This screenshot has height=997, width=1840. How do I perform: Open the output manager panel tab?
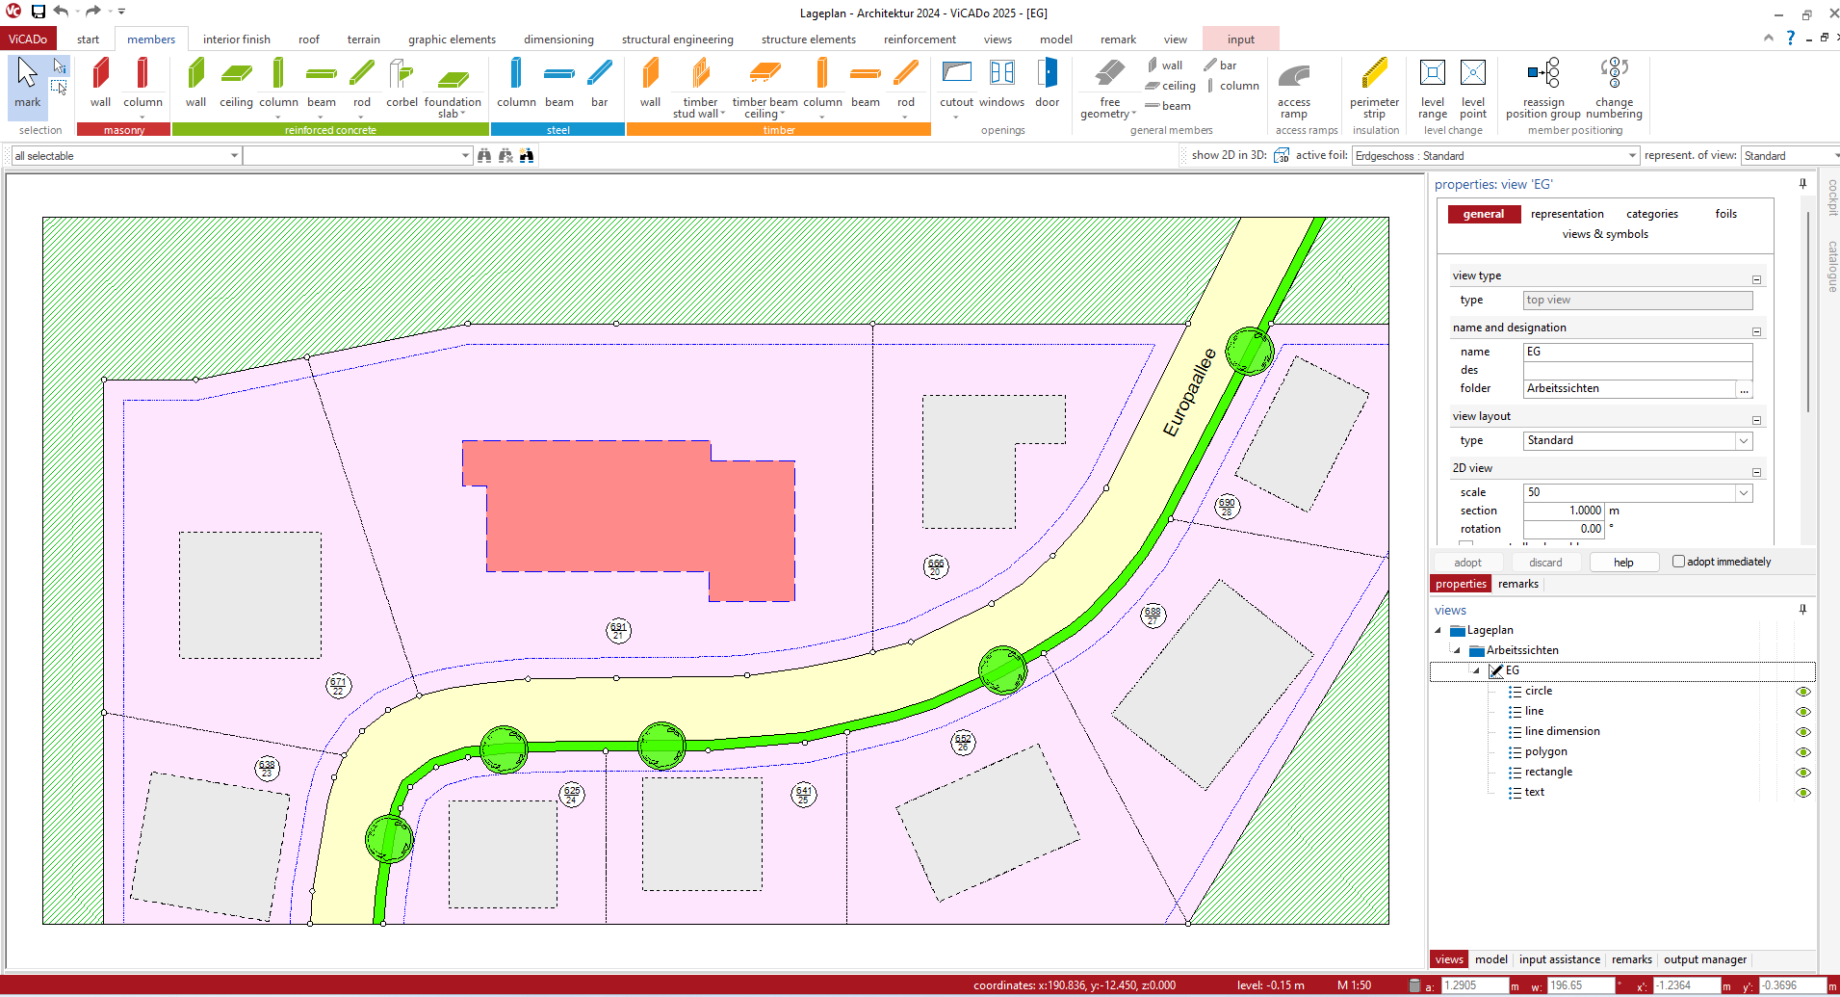(x=1704, y=959)
